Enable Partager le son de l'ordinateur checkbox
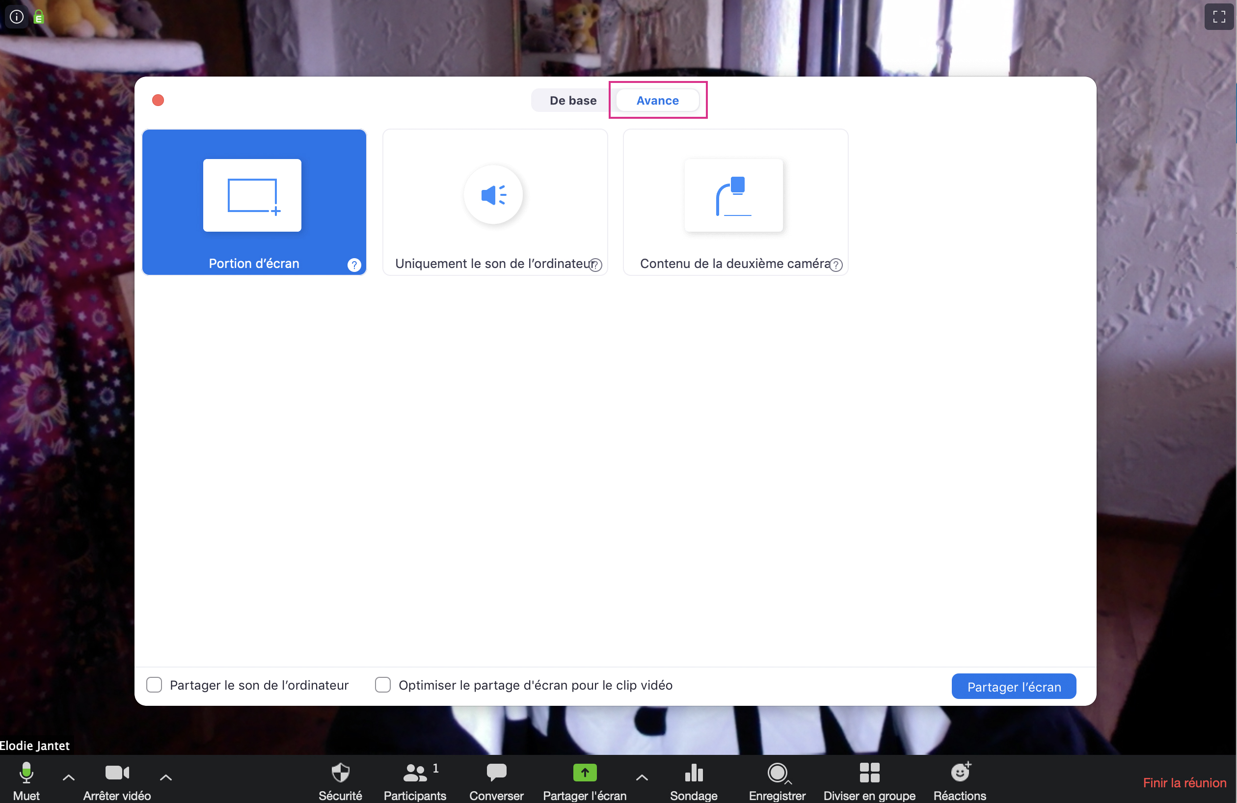 [x=154, y=685]
